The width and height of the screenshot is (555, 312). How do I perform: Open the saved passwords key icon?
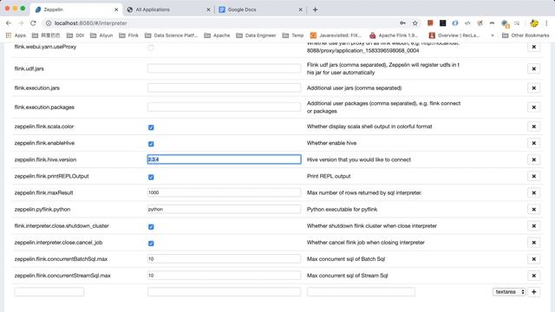coord(402,23)
